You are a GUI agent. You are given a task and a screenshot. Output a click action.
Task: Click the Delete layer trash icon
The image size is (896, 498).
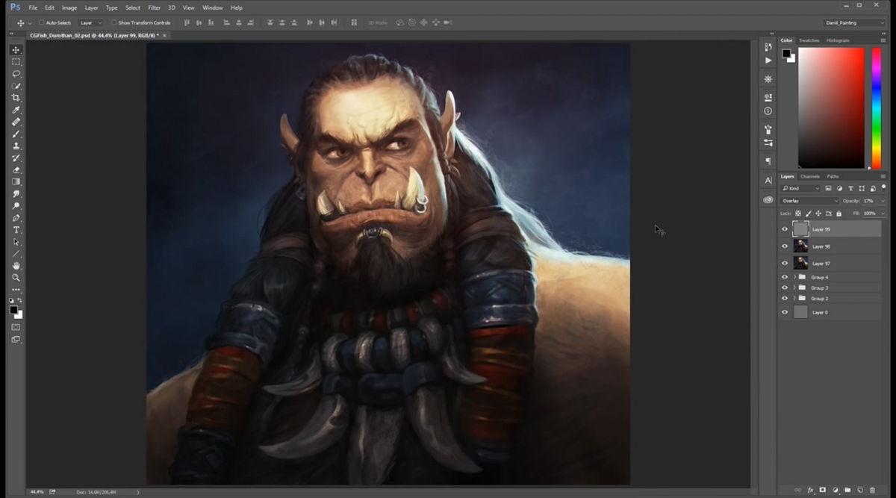coord(872,490)
